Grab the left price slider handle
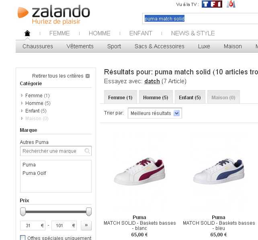258x240 pixels. 23,212
